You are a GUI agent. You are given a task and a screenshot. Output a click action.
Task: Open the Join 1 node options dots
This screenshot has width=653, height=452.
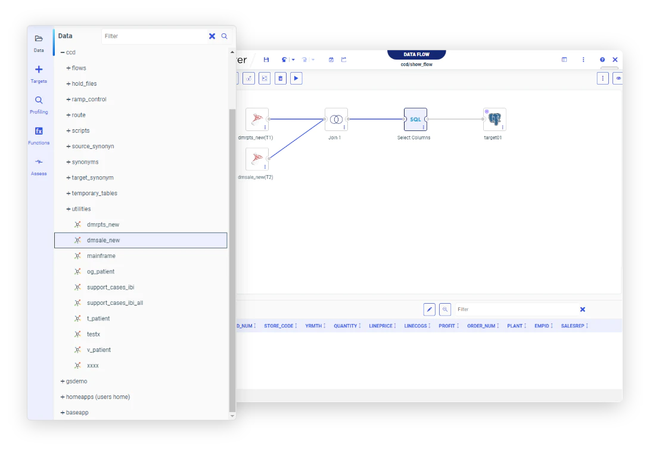[x=344, y=127]
